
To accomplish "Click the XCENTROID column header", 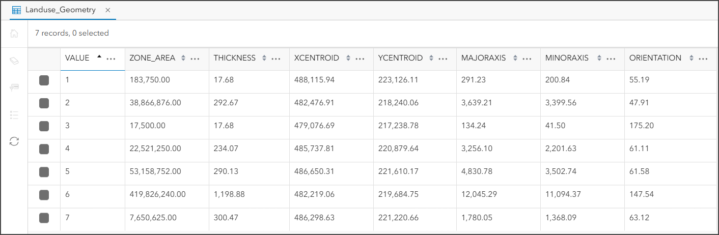I will point(316,58).
